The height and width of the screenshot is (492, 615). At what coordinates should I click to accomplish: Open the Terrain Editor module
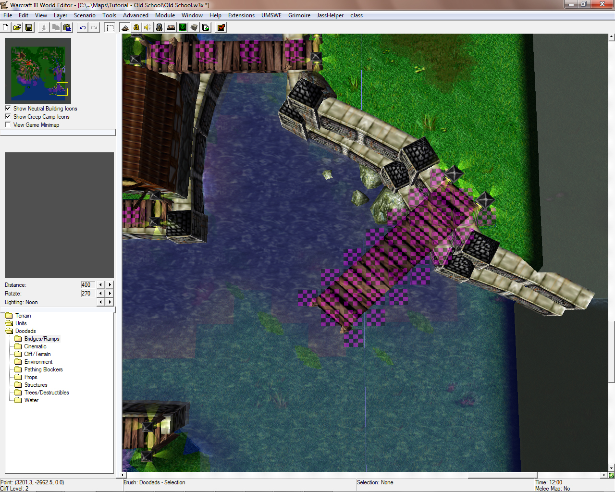point(125,27)
